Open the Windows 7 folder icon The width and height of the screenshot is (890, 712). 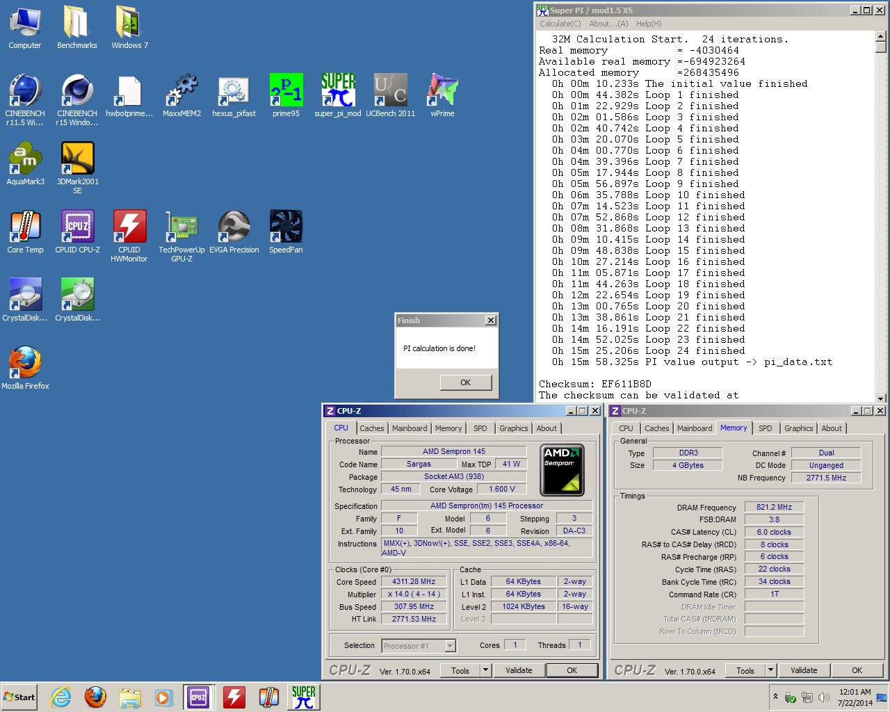[x=129, y=28]
